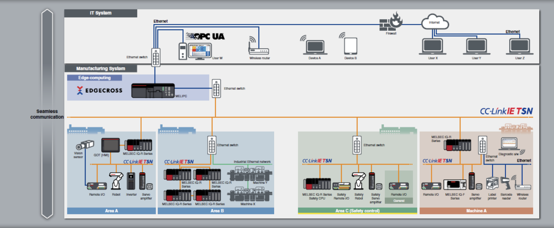Select the Diagnostic s/w laptop icon
Viewport: 554px width, 228px height.
click(x=509, y=144)
